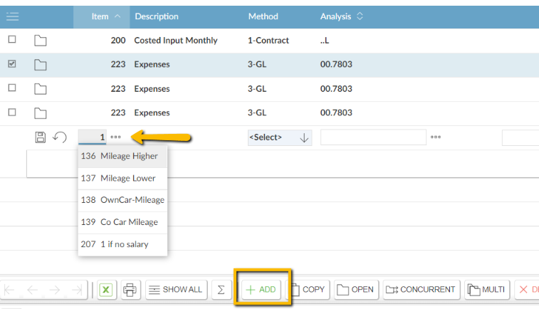The image size is (539, 309).
Task: Tick the checkbox for Costed Input Monthly row
Action: click(x=12, y=40)
